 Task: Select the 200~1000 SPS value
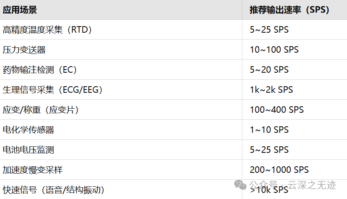(x=279, y=170)
